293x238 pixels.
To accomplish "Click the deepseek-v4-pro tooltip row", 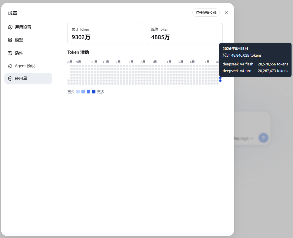I will coord(255,71).
